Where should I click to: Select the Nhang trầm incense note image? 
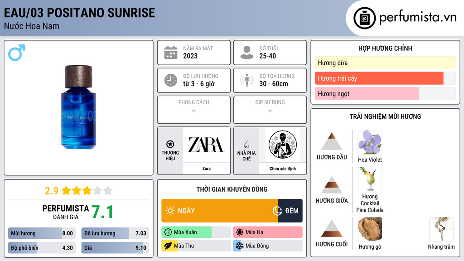tap(441, 229)
